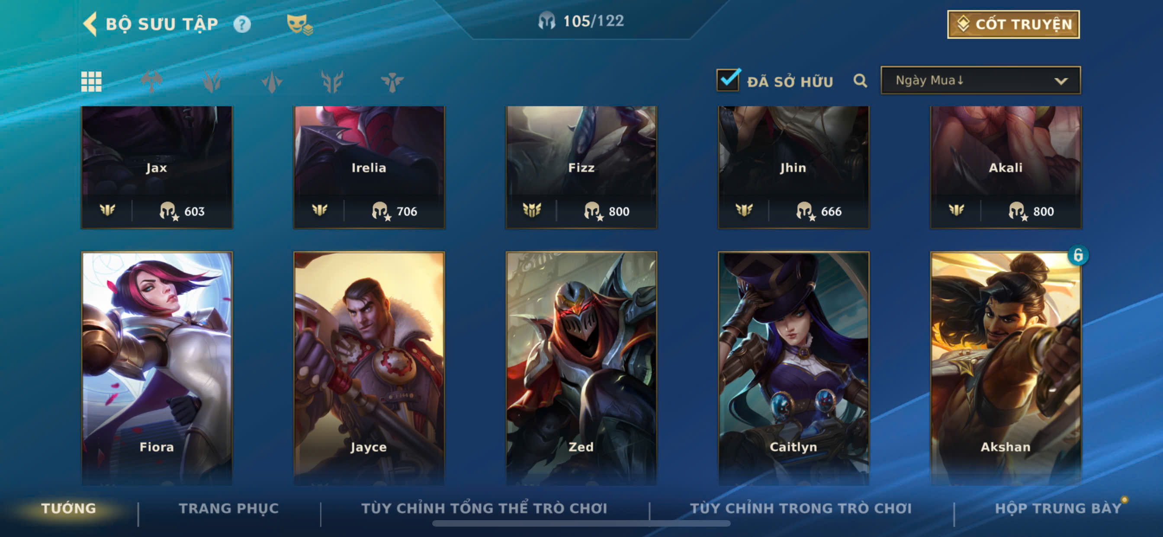
Task: Filter champions by the third role icon
Action: point(272,82)
